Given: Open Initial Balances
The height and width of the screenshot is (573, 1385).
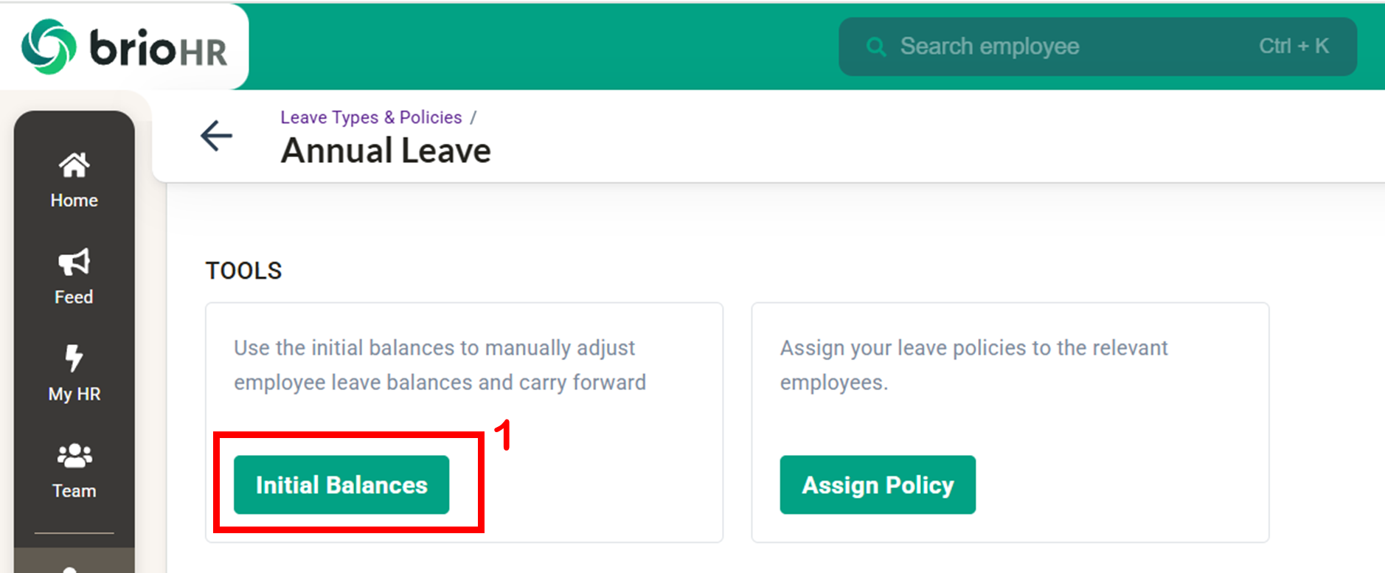Looking at the screenshot, I should pyautogui.click(x=341, y=485).
